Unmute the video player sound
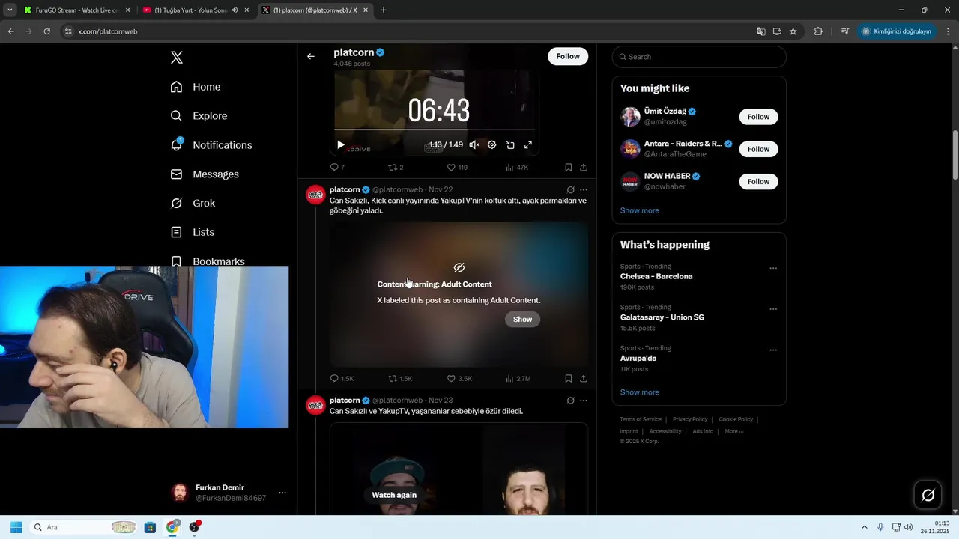Image resolution: width=959 pixels, height=539 pixels. (x=474, y=145)
